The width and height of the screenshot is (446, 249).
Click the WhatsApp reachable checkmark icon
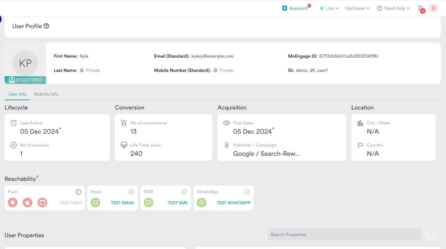tap(247, 192)
